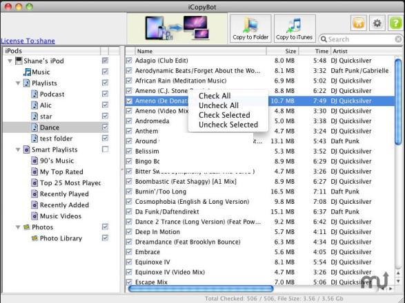This screenshot has width=405, height=303.
Task: Click the vertical scrollbar thumb in song list
Action: 398,102
